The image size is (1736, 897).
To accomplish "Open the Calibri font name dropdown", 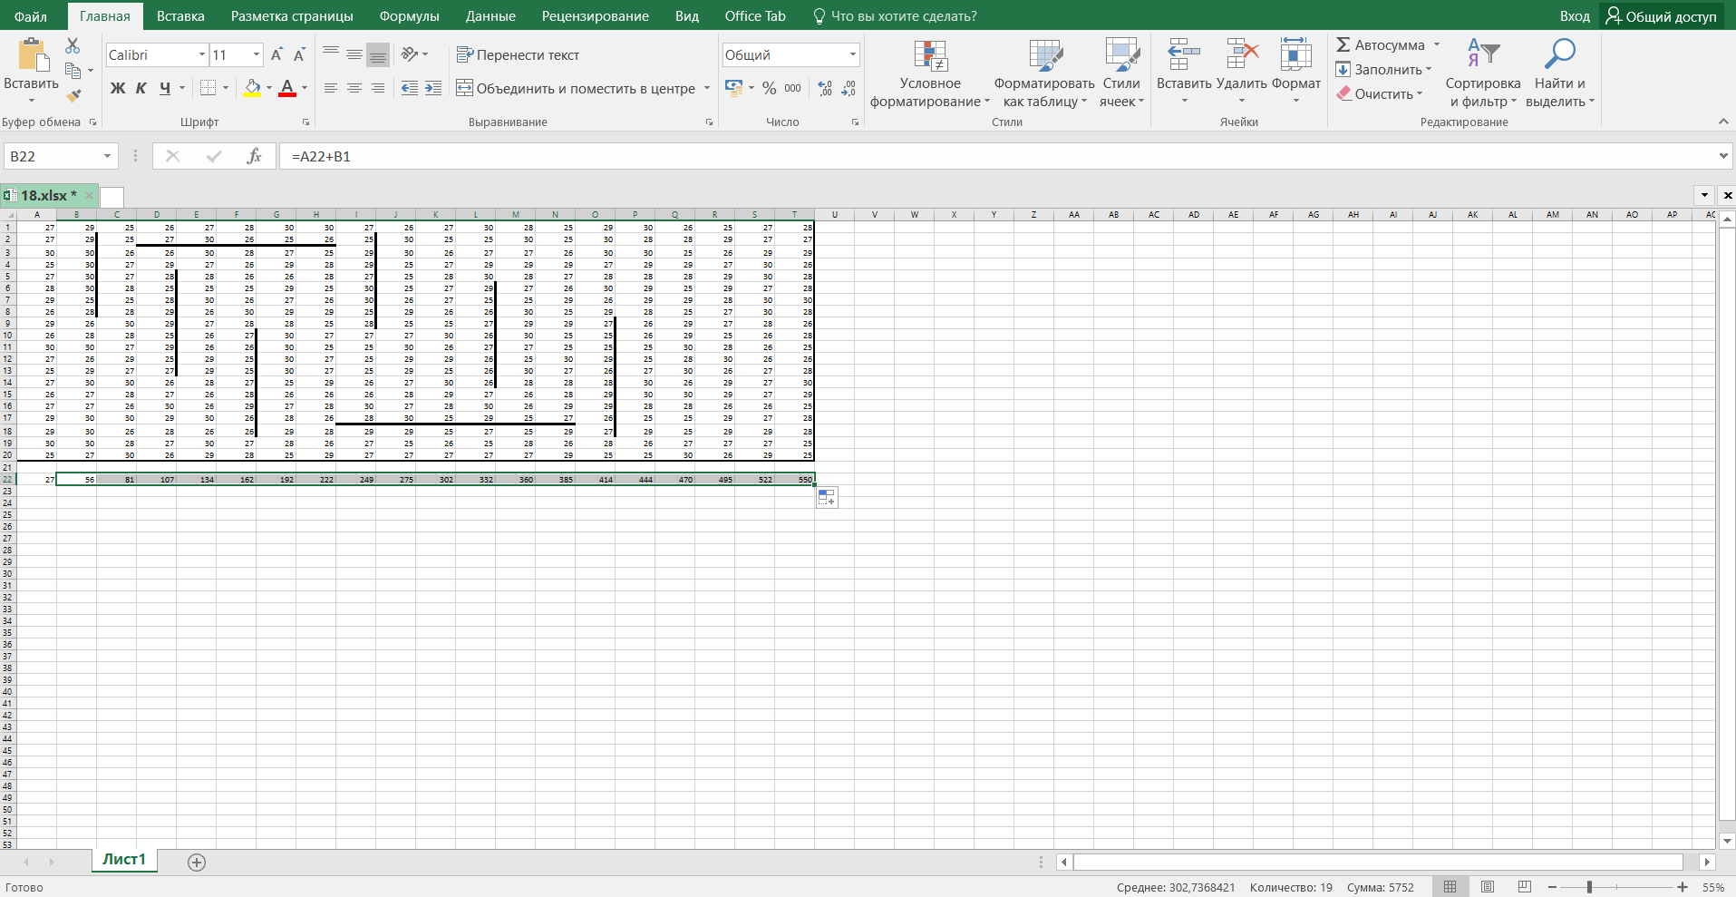I will pyautogui.click(x=202, y=54).
